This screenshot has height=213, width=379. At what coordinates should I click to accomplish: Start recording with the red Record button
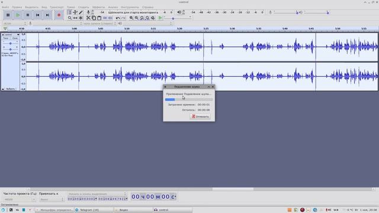coord(59,15)
